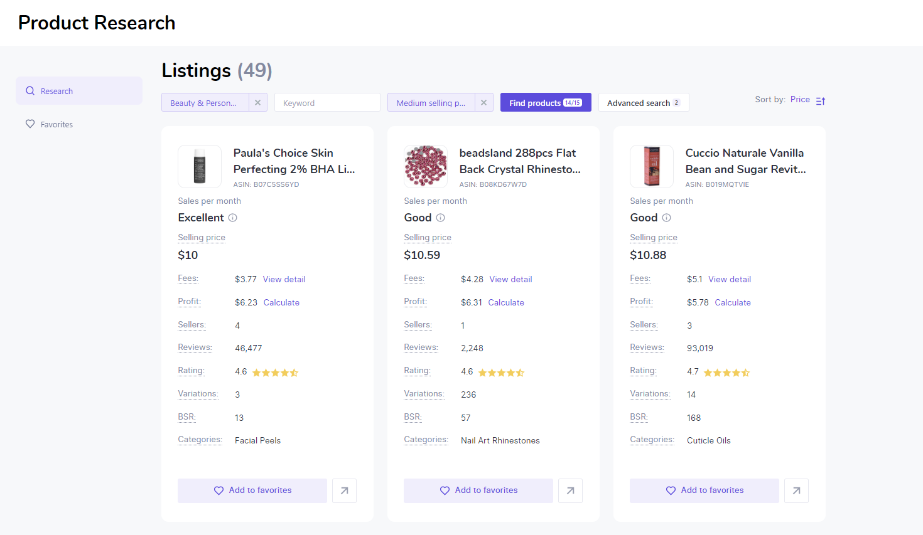Screen dimensions: 923x535
Task: Open the Medium selling price dropdown
Action: point(431,103)
